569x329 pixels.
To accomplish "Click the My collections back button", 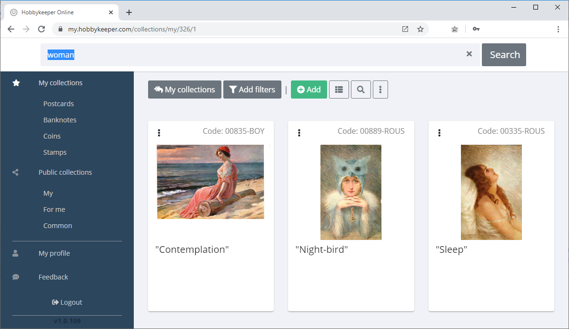I will pos(185,90).
